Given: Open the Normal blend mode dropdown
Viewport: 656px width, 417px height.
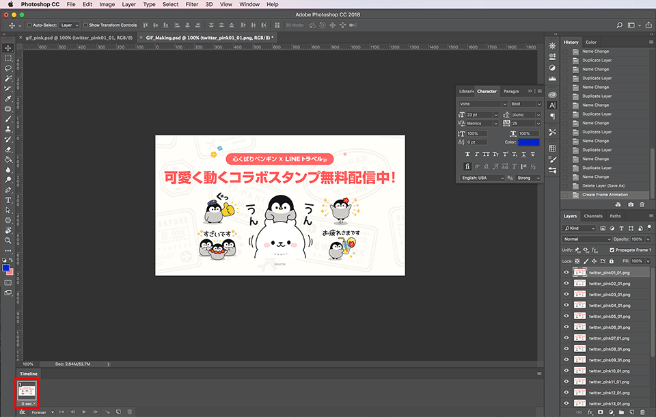Looking at the screenshot, I should (x=586, y=239).
